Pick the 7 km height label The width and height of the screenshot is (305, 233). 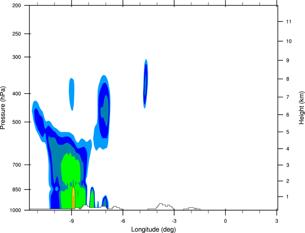click(x=287, y=97)
